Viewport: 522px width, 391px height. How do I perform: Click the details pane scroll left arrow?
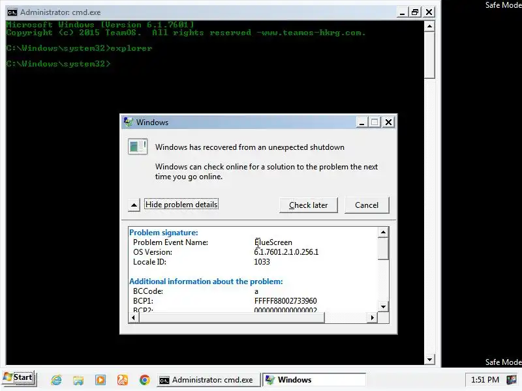click(x=134, y=317)
